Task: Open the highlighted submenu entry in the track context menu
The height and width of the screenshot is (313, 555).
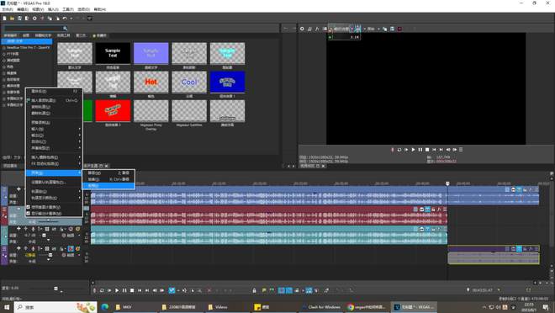Action: tap(54, 172)
